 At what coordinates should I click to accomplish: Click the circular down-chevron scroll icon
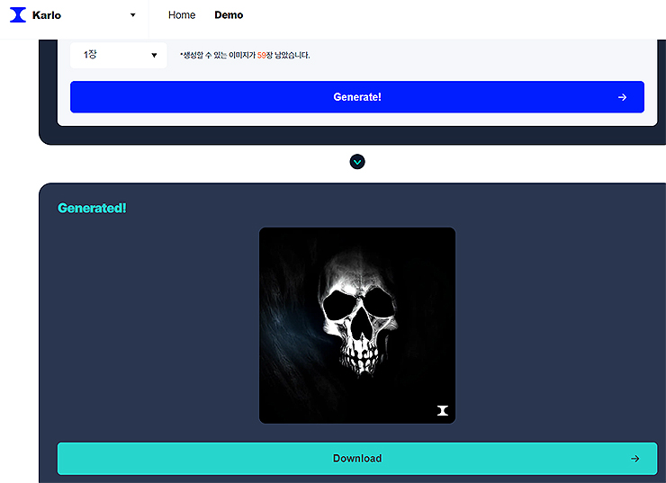[x=357, y=162]
